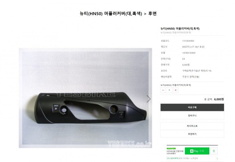
Task: Click the model number 14780C92800
Action: coord(189,53)
